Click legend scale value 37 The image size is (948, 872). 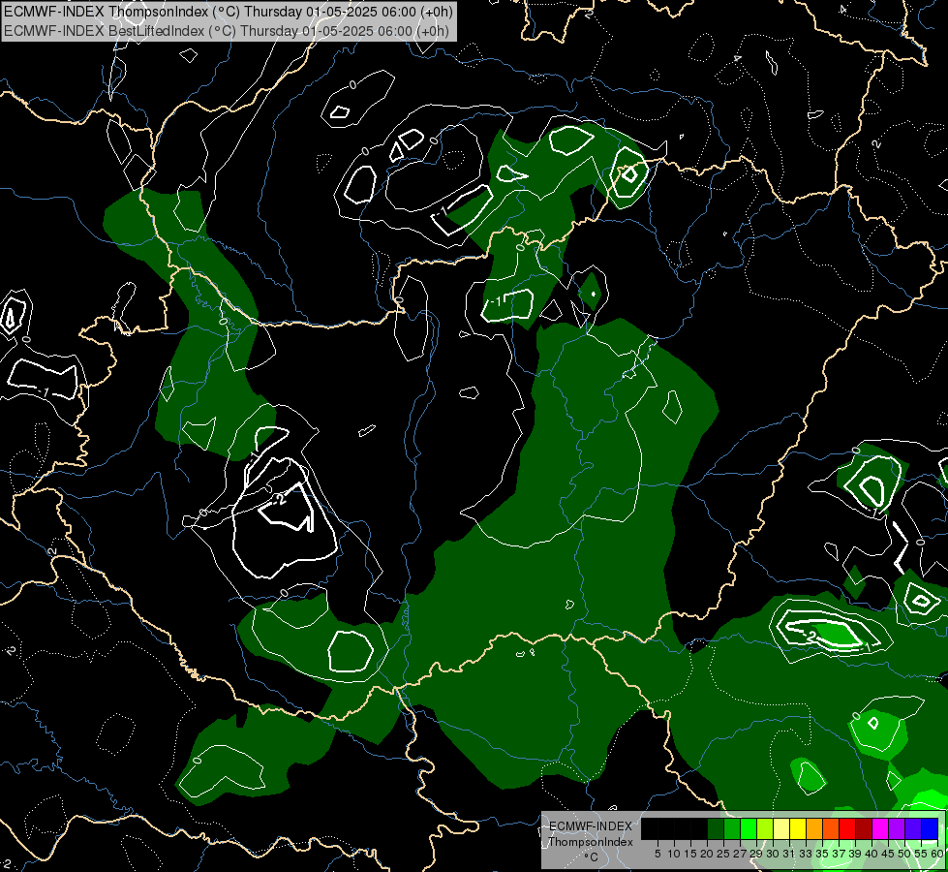(839, 854)
